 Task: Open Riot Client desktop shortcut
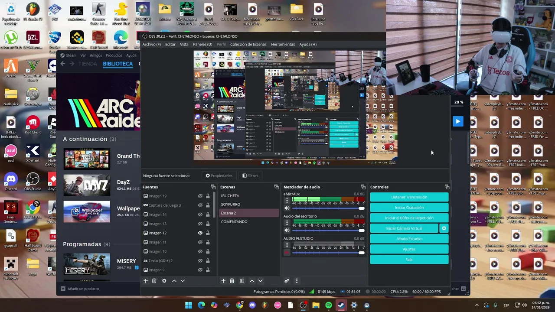33,125
